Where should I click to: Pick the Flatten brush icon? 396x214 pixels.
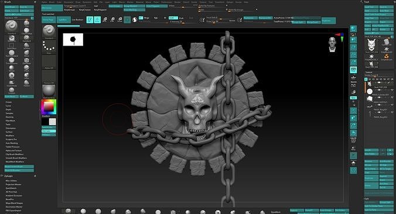coord(26,82)
